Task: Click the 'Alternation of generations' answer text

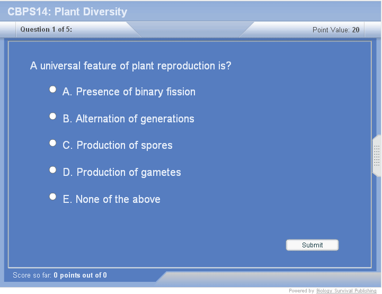Action: tap(128, 119)
